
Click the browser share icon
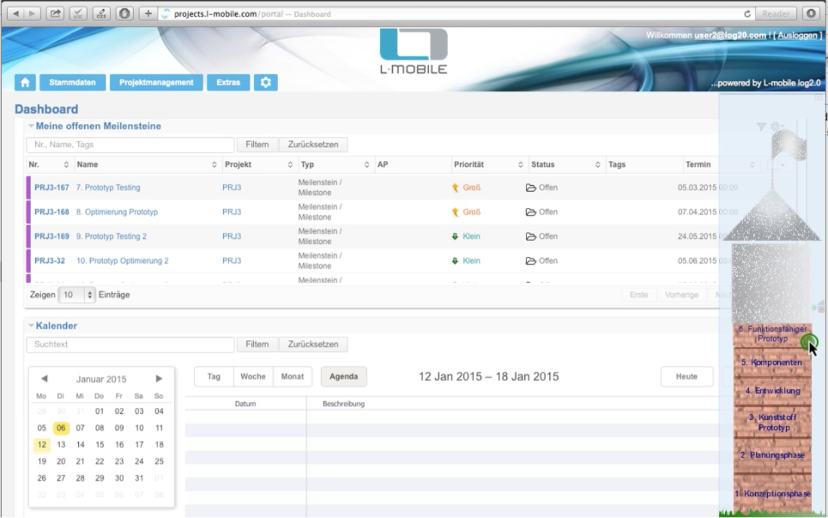coord(55,14)
